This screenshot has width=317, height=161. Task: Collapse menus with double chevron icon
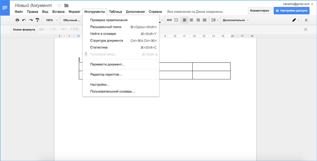tap(306, 20)
